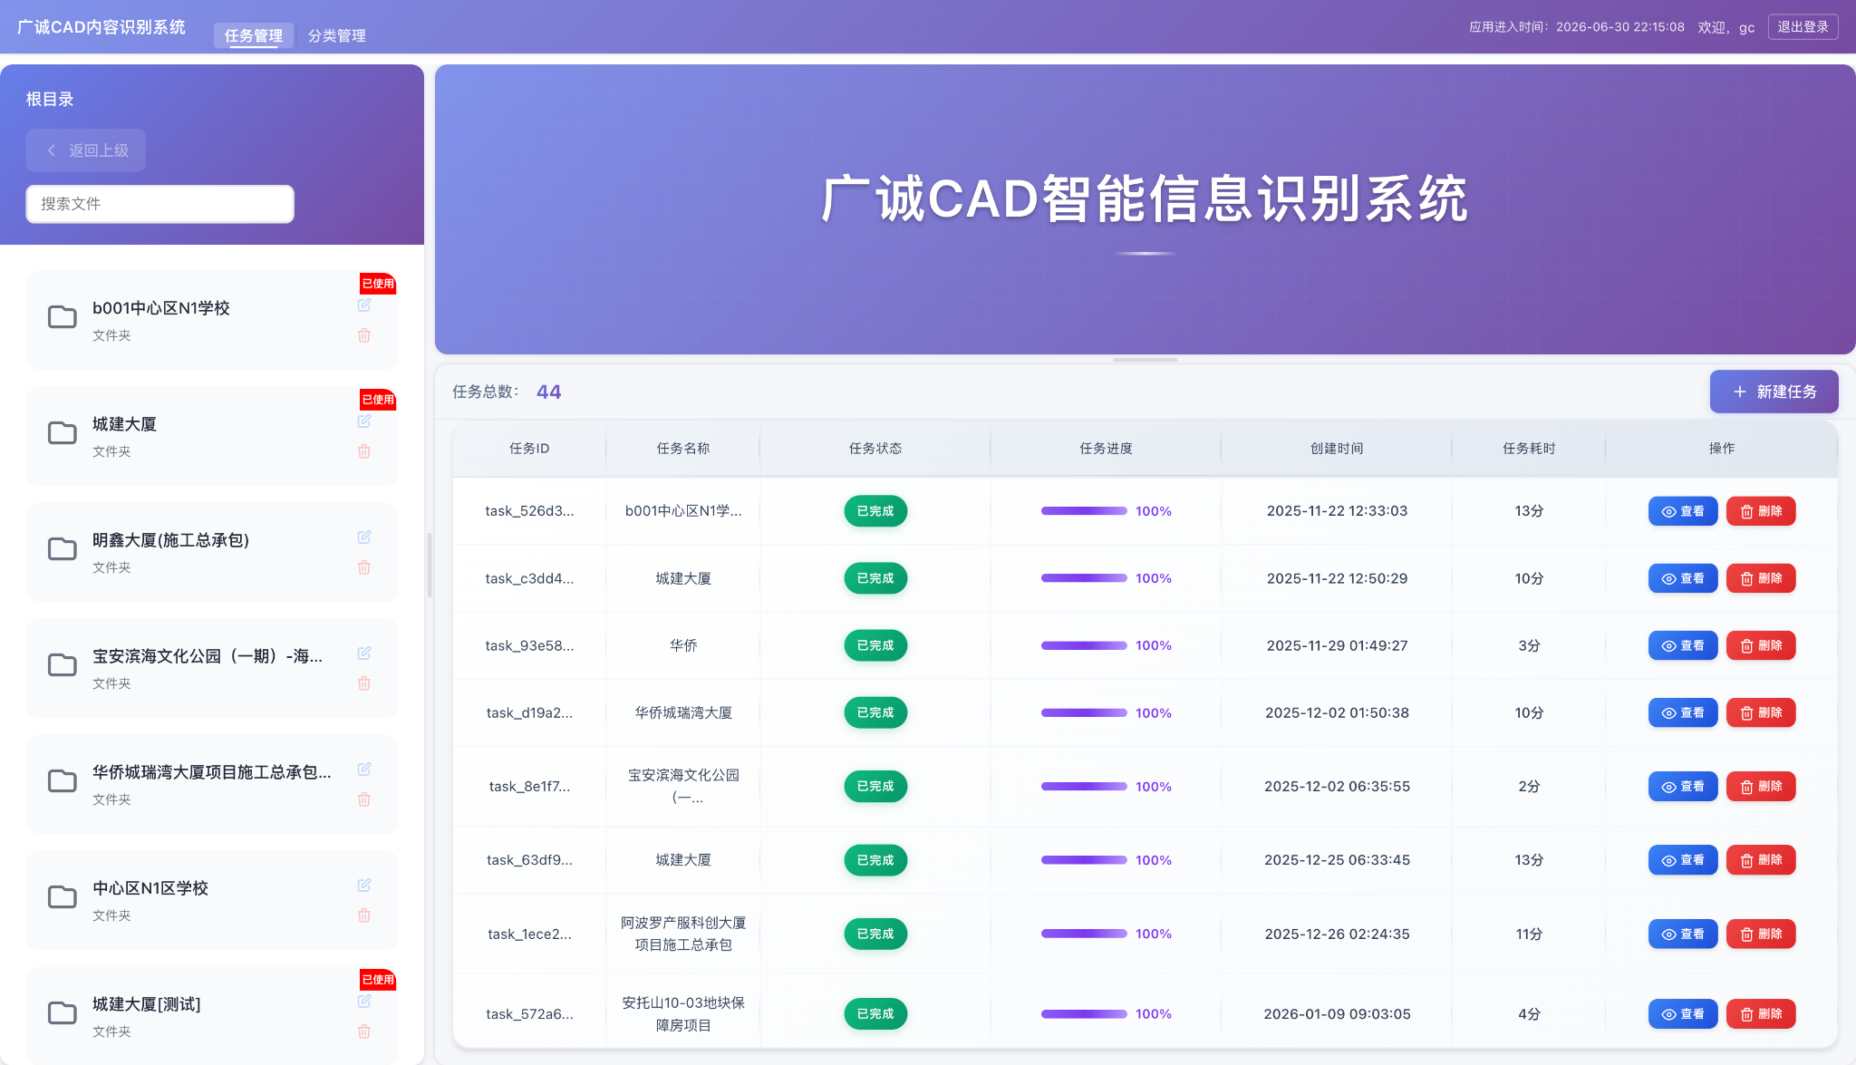Viewport: 1856px width, 1065px height.
Task: Click the 广诚CAD内容识别系统 title
Action: tap(101, 27)
